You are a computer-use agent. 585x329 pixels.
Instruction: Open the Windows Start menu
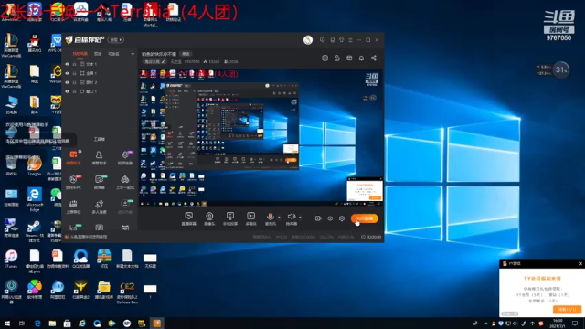point(7,324)
